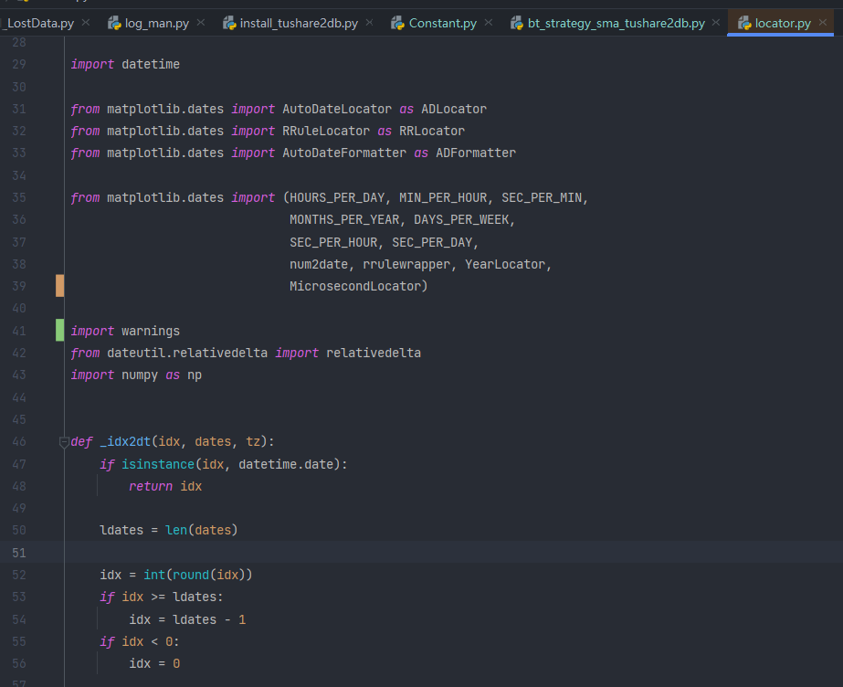The image size is (843, 687).
Task: Select the bt_strategy_sma_tushare2db.py tab
Action: 616,23
